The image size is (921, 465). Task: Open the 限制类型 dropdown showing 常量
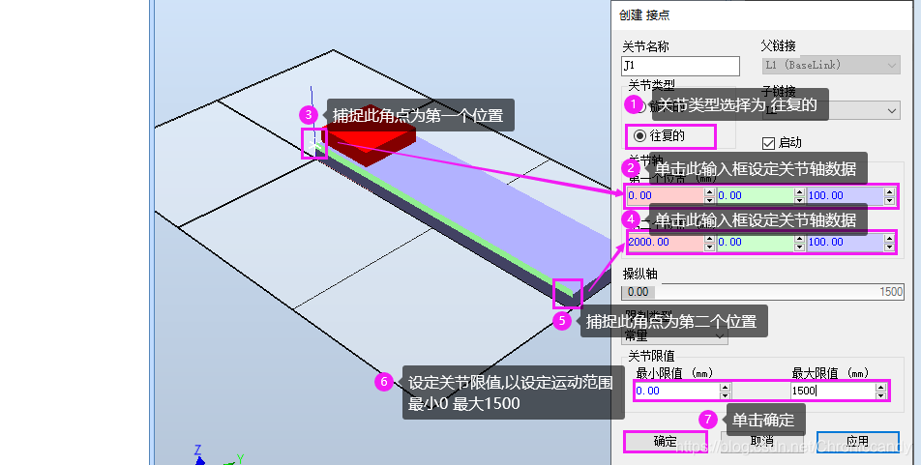pos(674,335)
